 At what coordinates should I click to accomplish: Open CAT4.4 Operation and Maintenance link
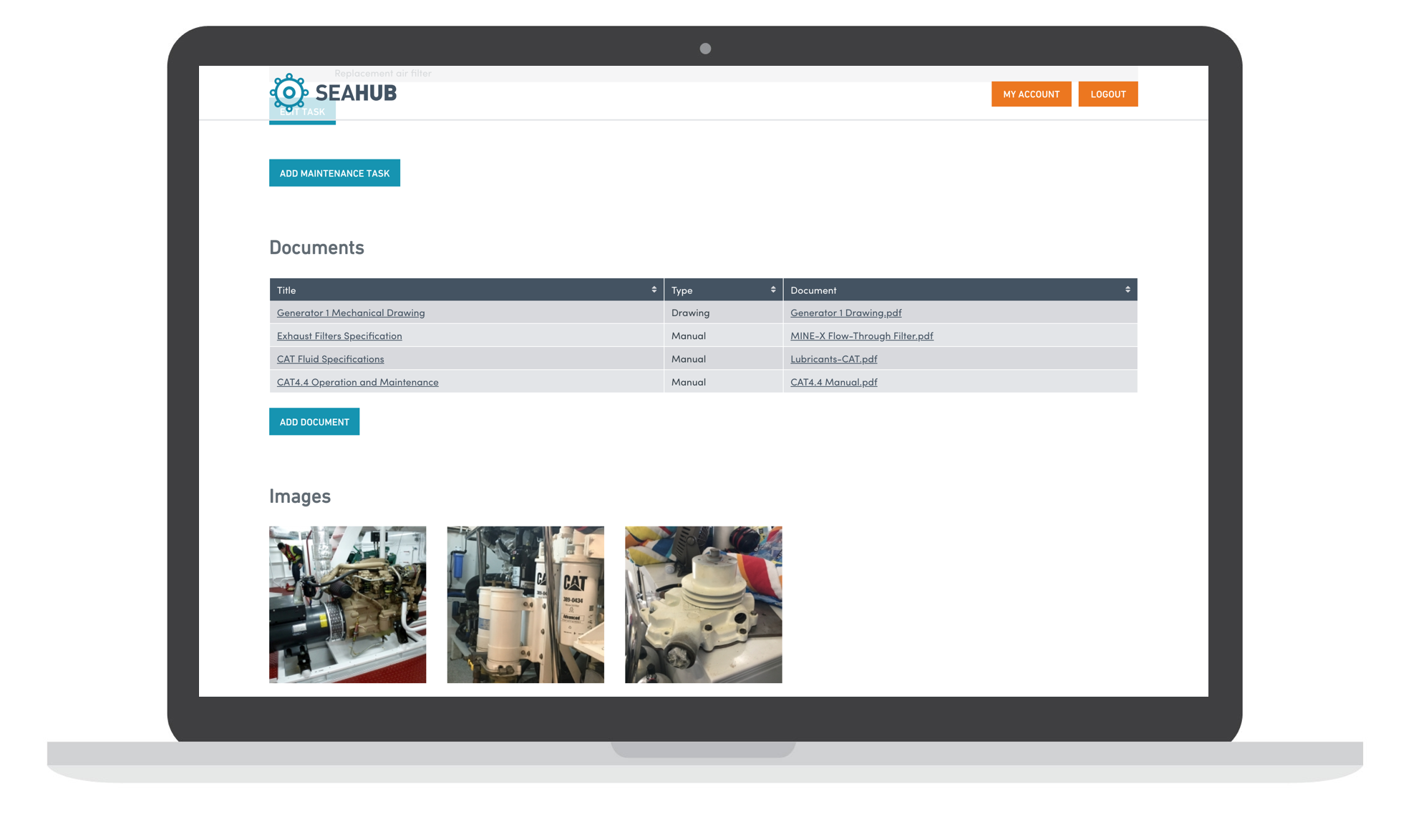[x=357, y=382]
